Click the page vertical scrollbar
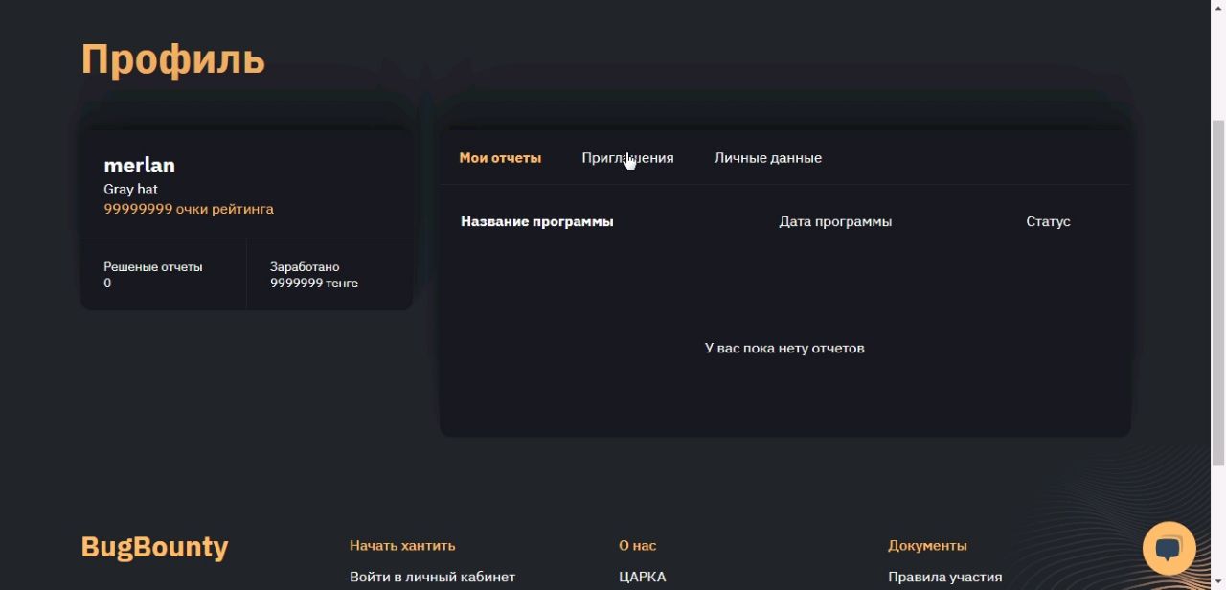 coord(1218,295)
